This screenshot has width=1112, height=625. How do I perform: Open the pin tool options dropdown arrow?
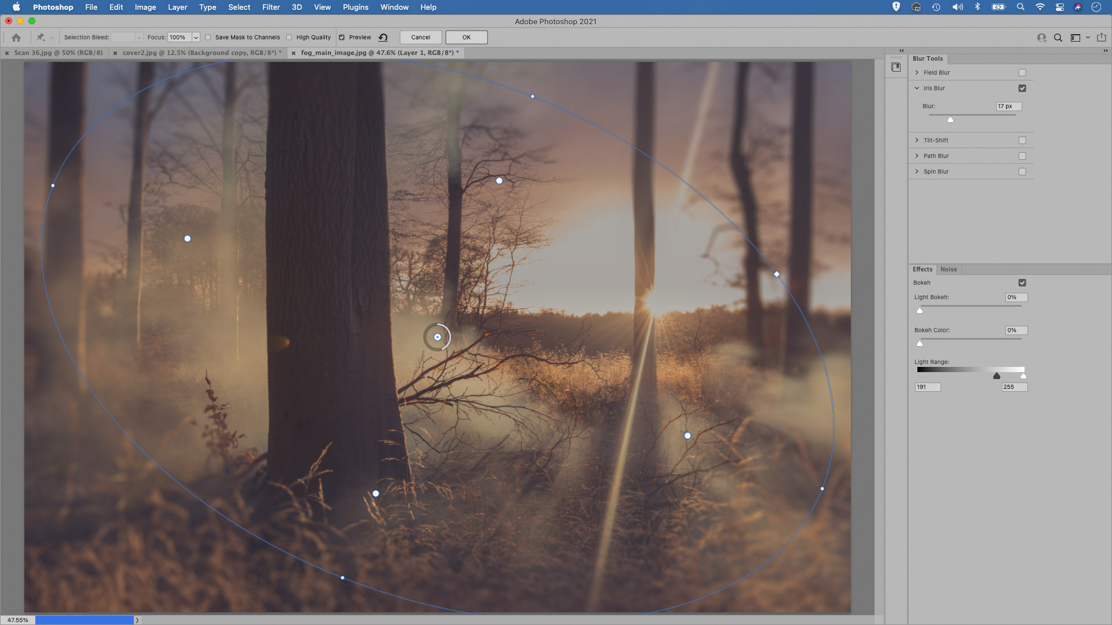point(52,38)
